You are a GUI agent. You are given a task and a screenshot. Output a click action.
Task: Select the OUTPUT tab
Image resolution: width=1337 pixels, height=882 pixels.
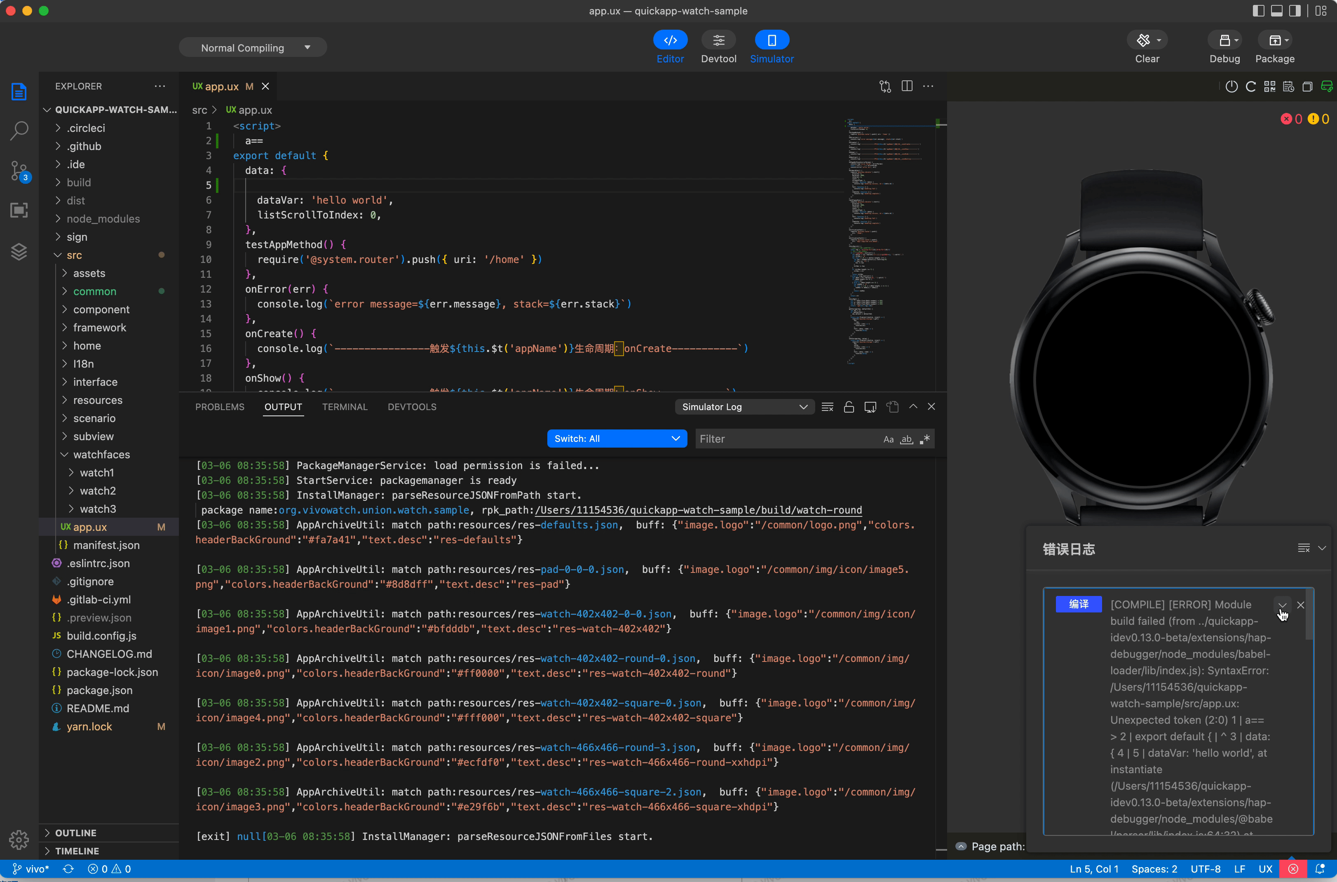coord(283,407)
